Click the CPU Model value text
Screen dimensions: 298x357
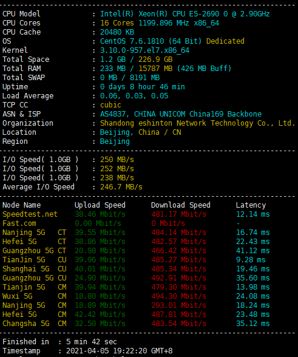(x=185, y=14)
